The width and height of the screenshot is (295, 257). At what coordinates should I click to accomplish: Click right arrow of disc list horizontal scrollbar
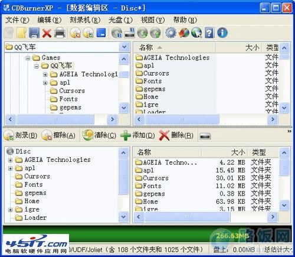point(273,217)
